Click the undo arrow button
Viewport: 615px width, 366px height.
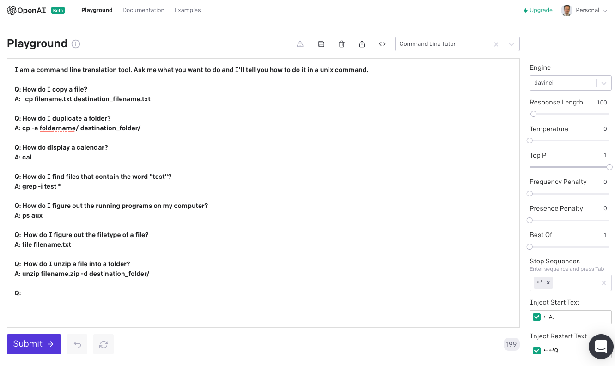pos(77,344)
